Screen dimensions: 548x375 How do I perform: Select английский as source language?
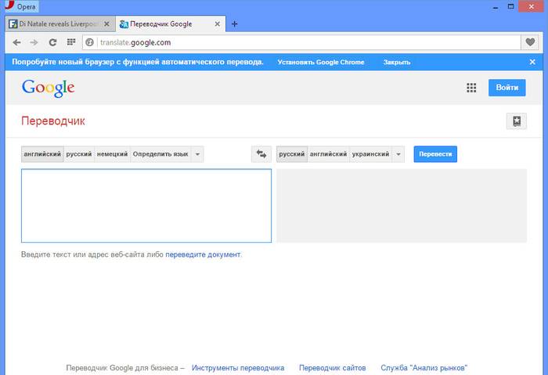(x=42, y=154)
